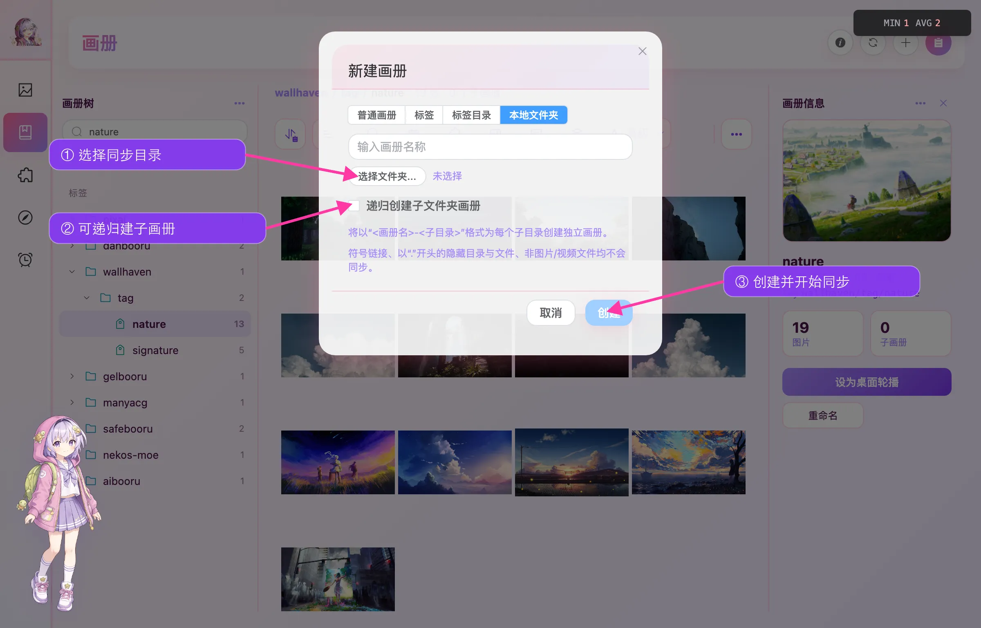
Task: Click the 取消 cancel button
Action: point(551,313)
